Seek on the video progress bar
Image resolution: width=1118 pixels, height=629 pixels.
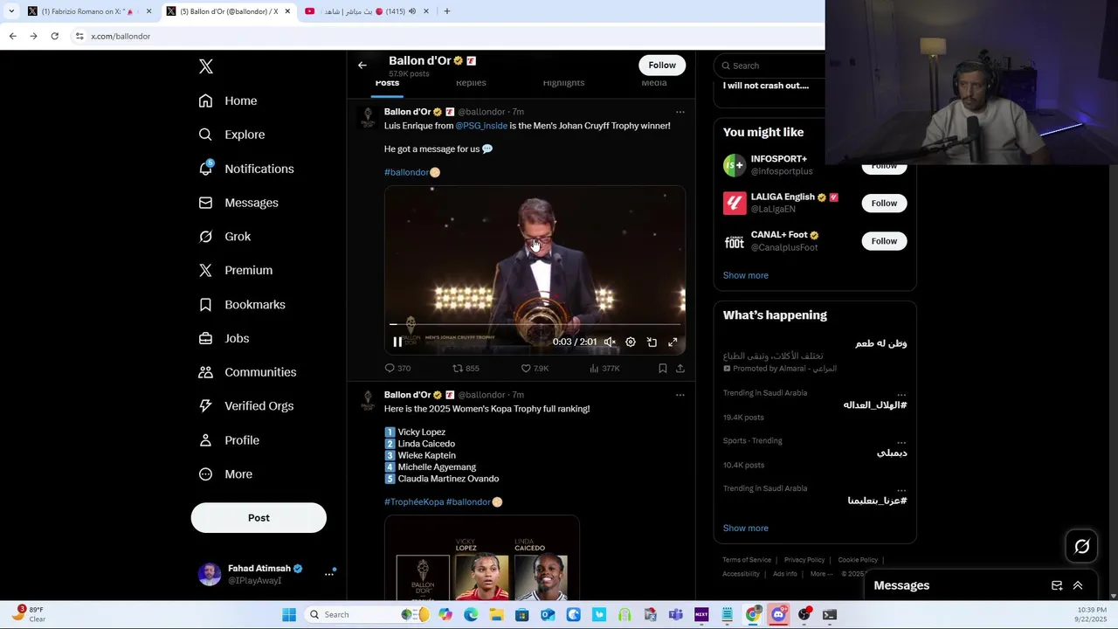535,324
